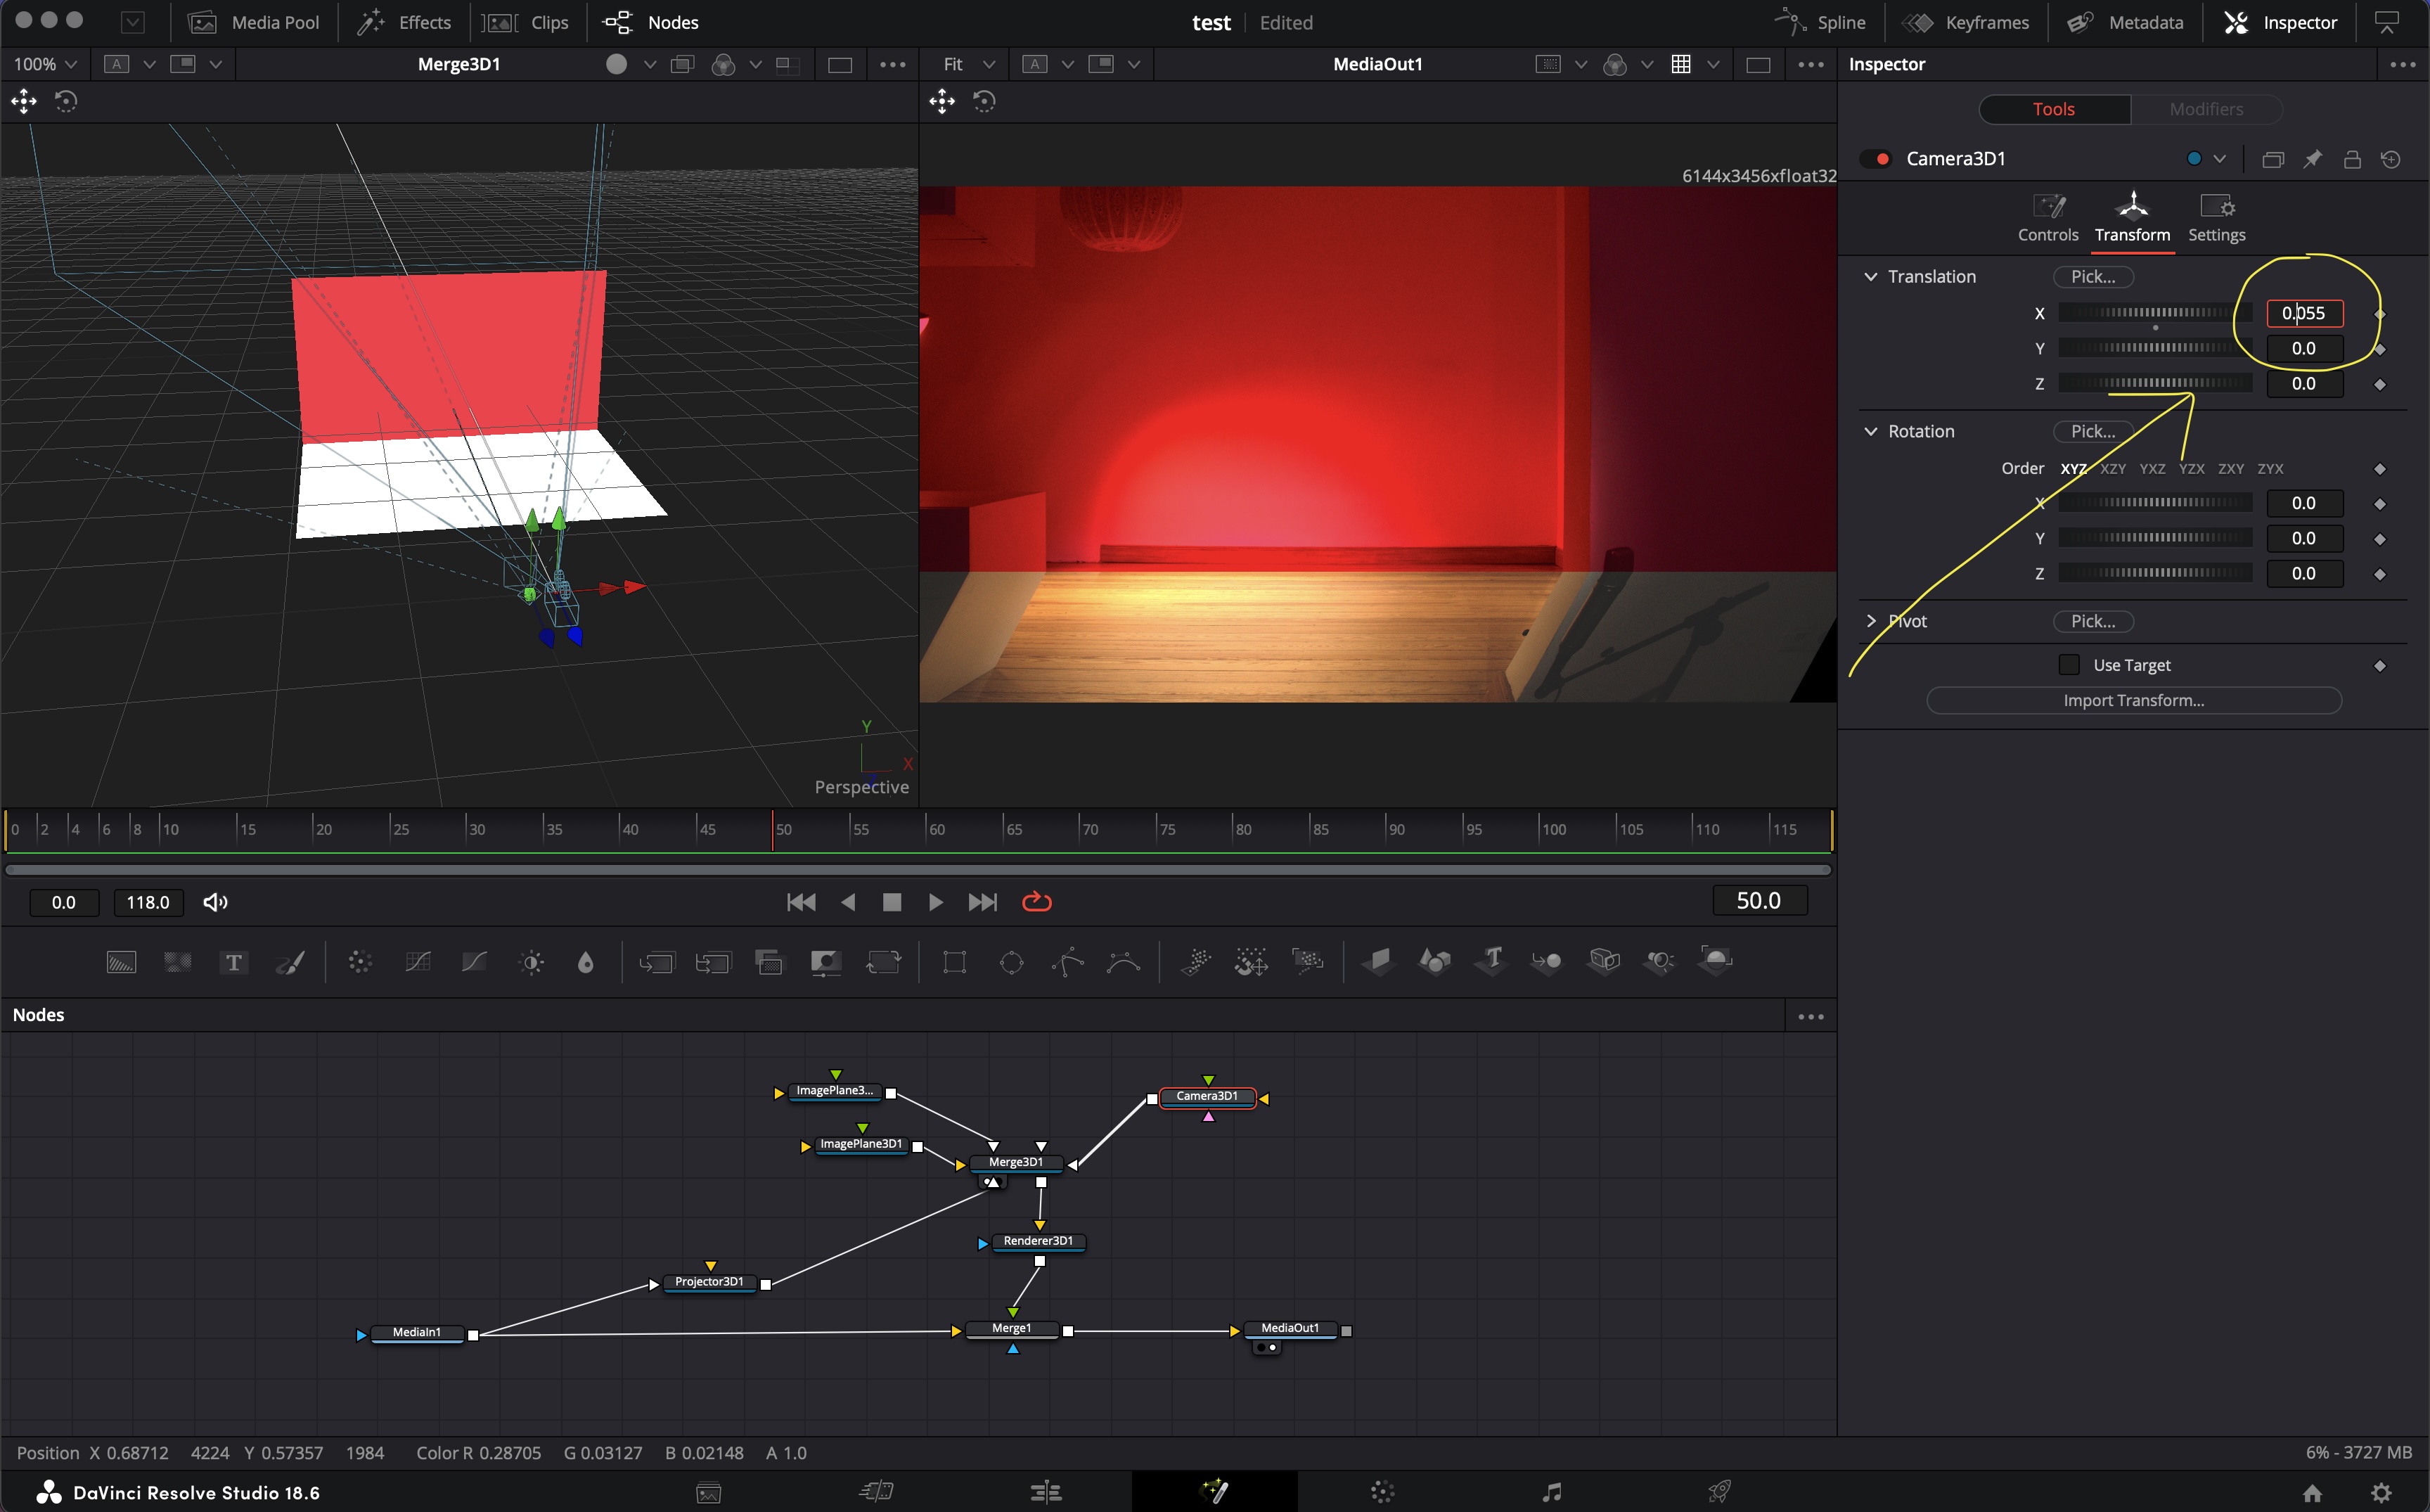
Task: Open Merge3D1 viewer options menu
Action: tap(893, 64)
